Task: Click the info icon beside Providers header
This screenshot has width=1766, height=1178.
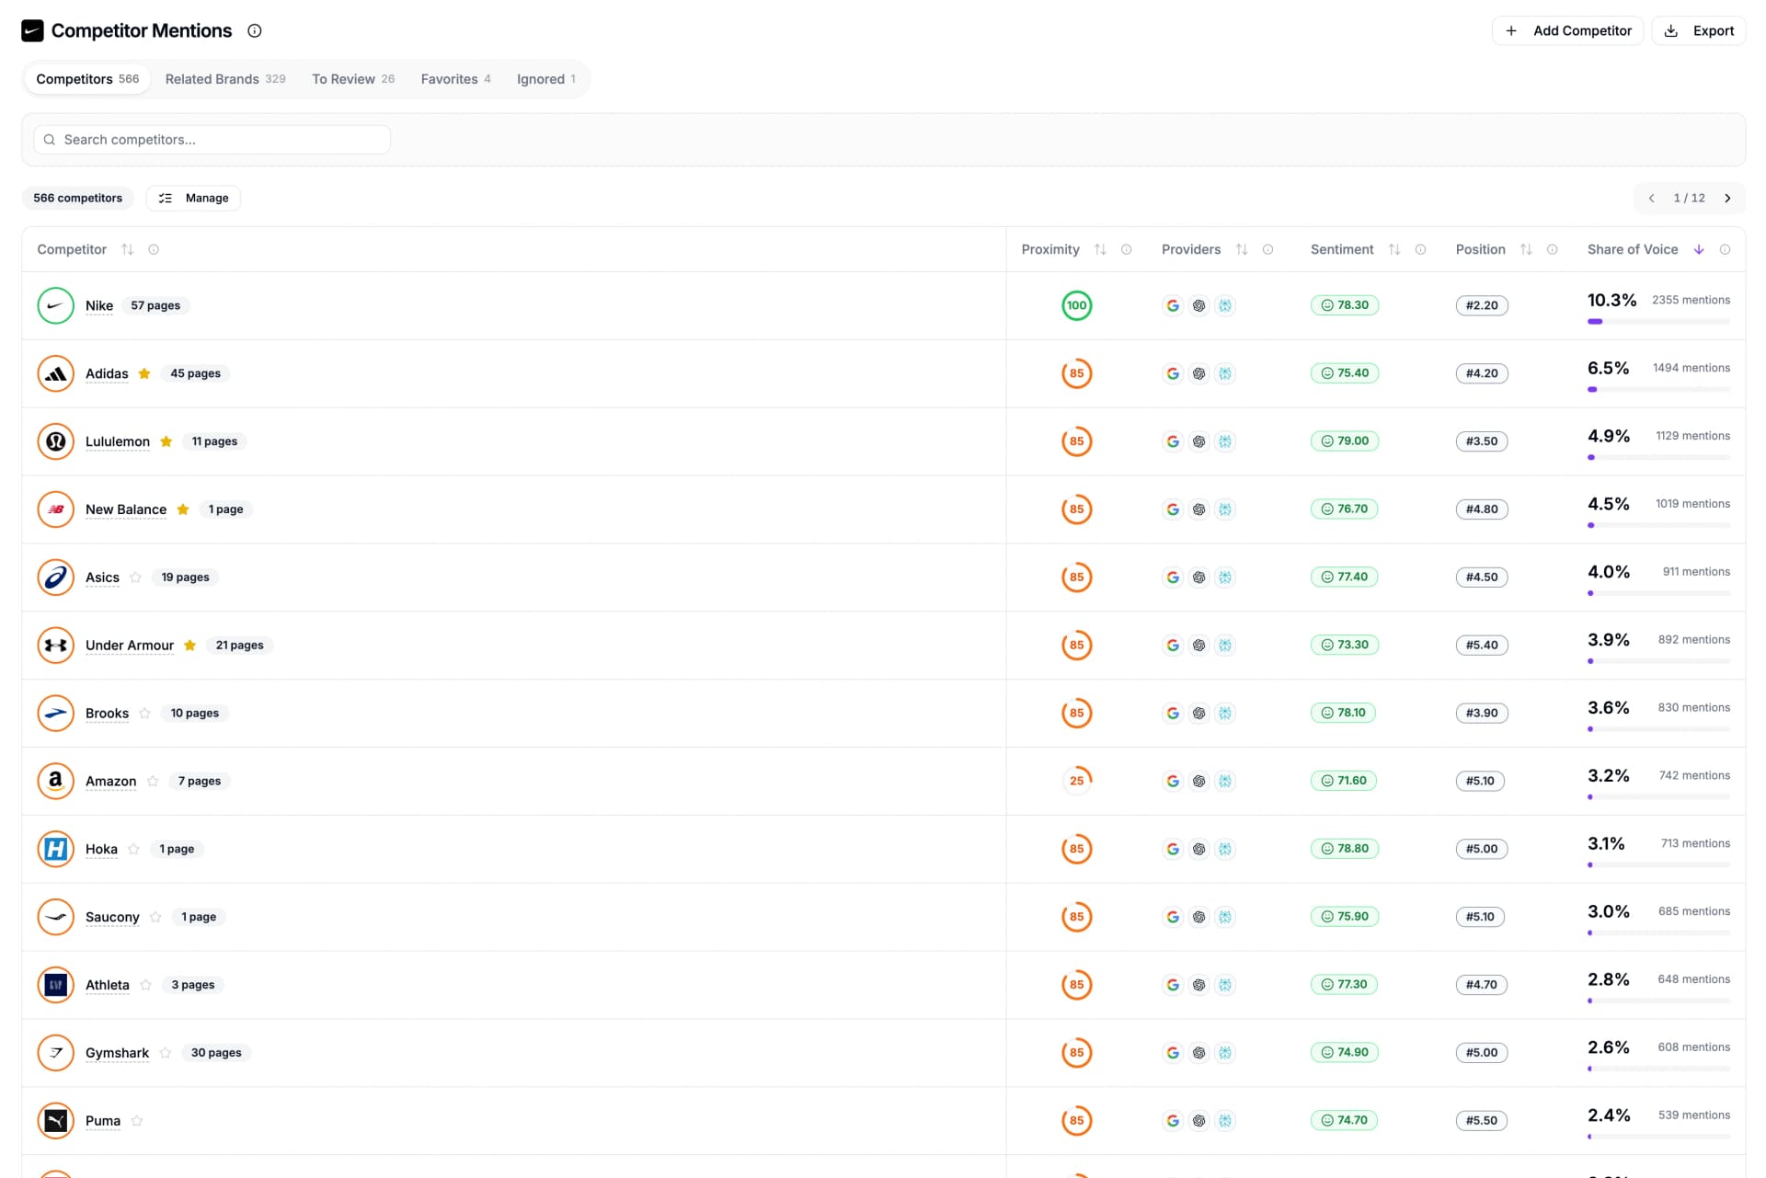Action: [1267, 249]
